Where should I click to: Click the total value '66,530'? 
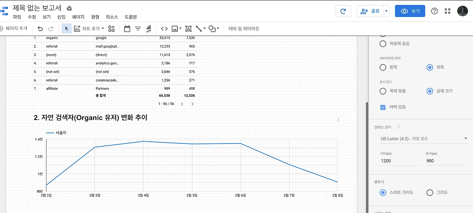coord(164,96)
